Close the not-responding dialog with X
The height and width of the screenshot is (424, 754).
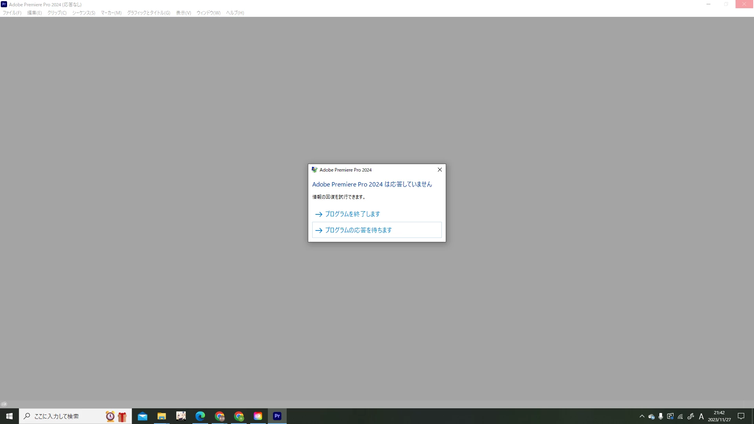(439, 170)
